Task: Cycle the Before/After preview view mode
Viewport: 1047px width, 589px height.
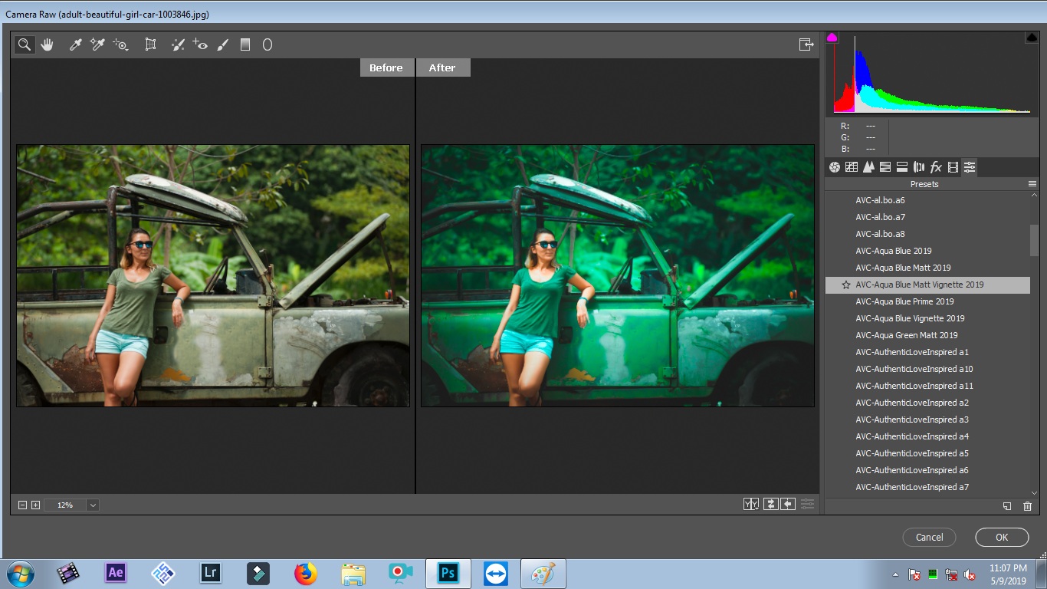Action: (x=751, y=504)
